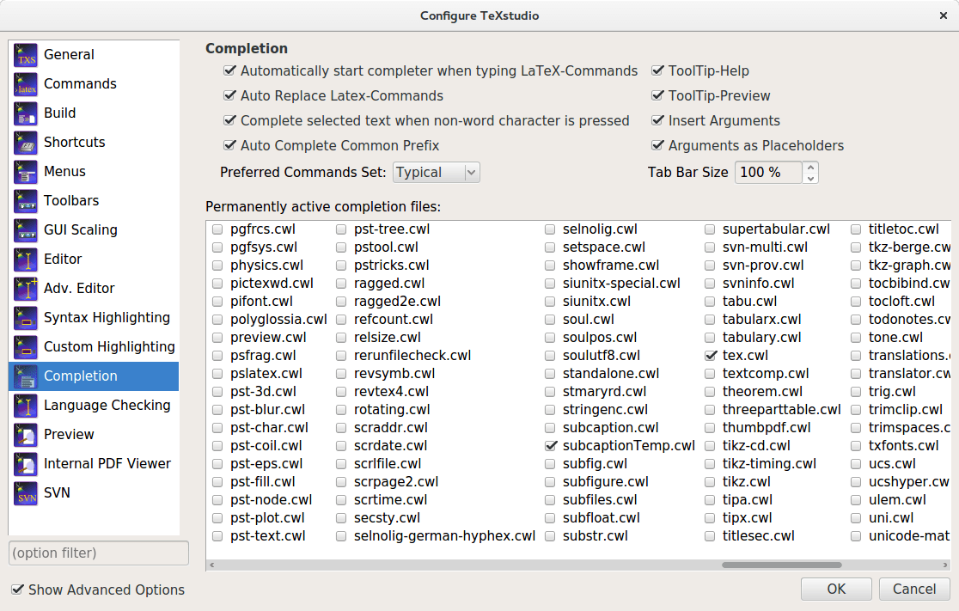
Task: Increase Tab Bar Size value
Action: point(810,167)
